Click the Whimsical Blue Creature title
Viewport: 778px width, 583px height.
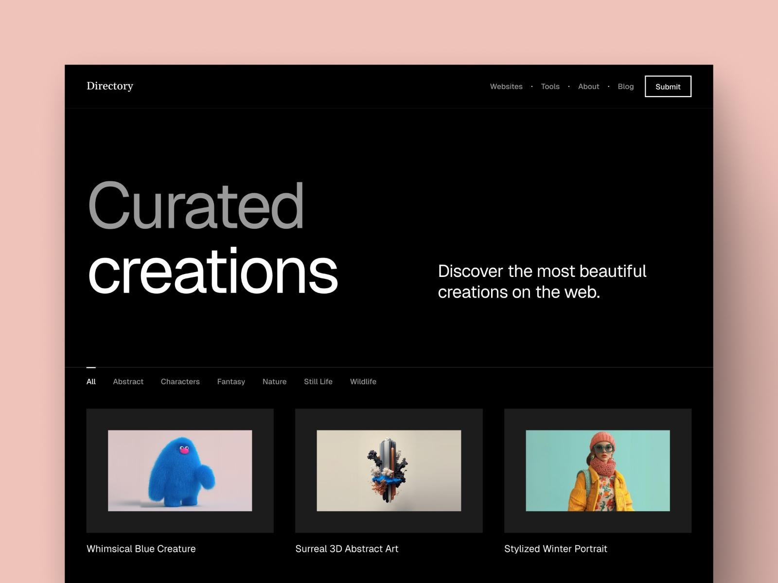coord(141,549)
